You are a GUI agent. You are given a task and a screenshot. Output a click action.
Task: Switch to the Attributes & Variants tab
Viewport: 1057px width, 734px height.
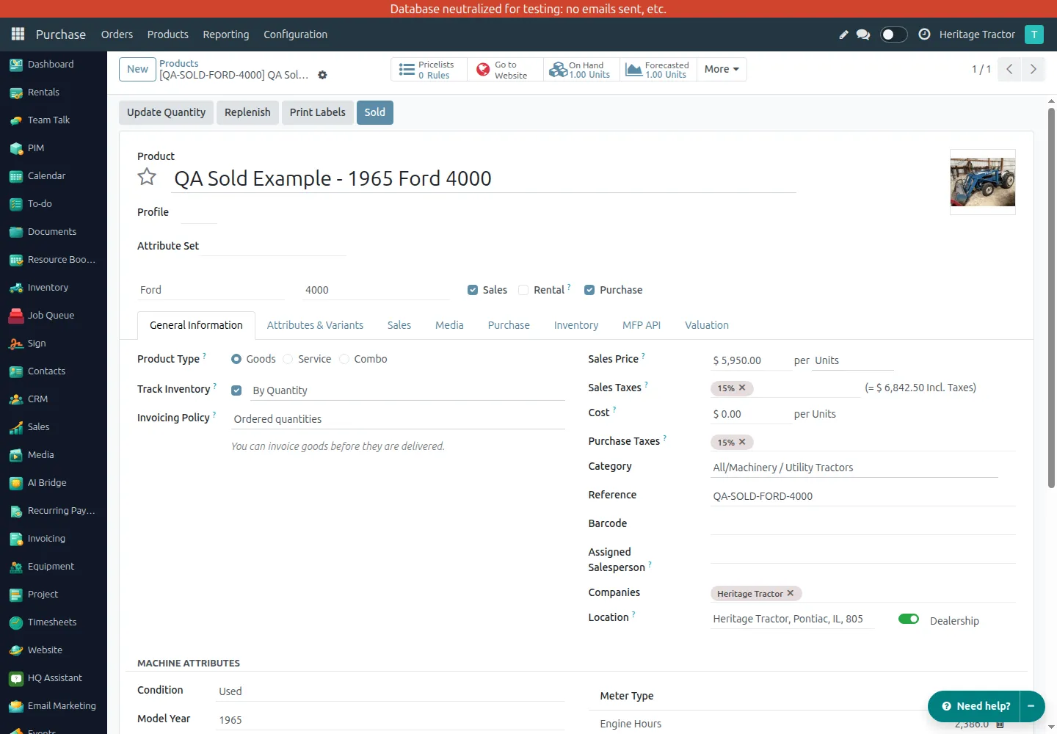[x=315, y=325]
